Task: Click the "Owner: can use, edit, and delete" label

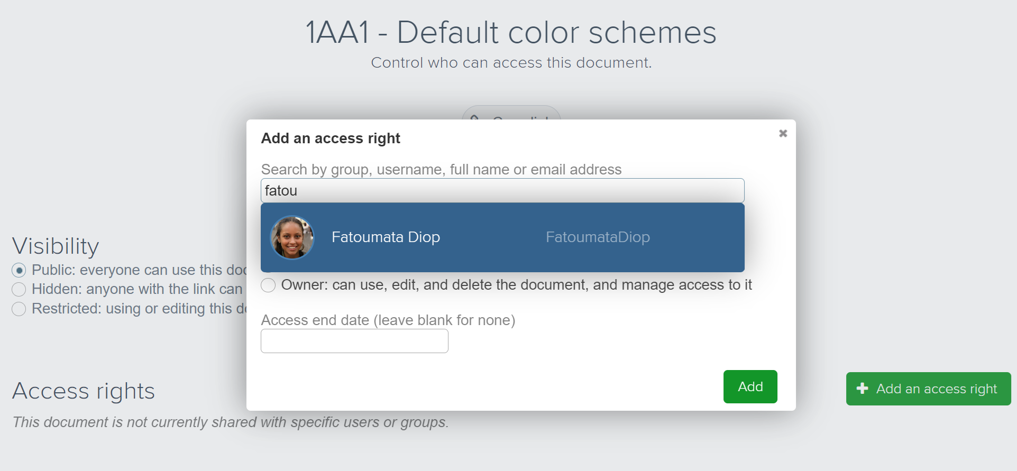Action: pos(516,285)
